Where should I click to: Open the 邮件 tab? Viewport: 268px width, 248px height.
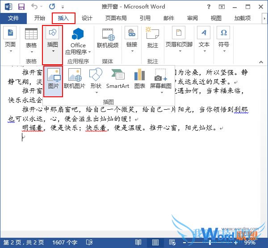click(x=169, y=18)
